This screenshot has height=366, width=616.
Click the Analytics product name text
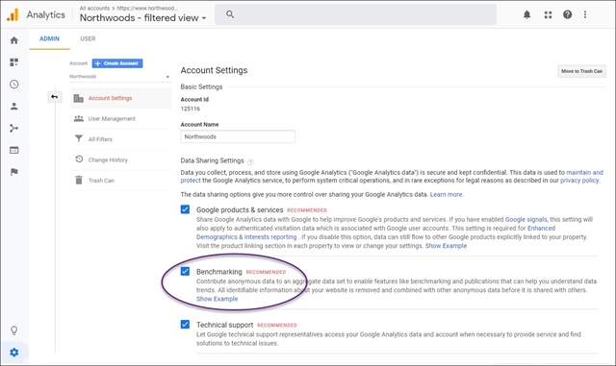pyautogui.click(x=45, y=15)
